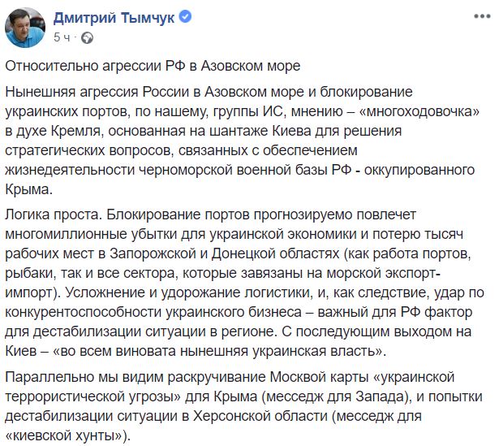Click the globe public-privacy icon
Image resolution: width=499 pixels, height=446 pixels.
pyautogui.click(x=87, y=38)
